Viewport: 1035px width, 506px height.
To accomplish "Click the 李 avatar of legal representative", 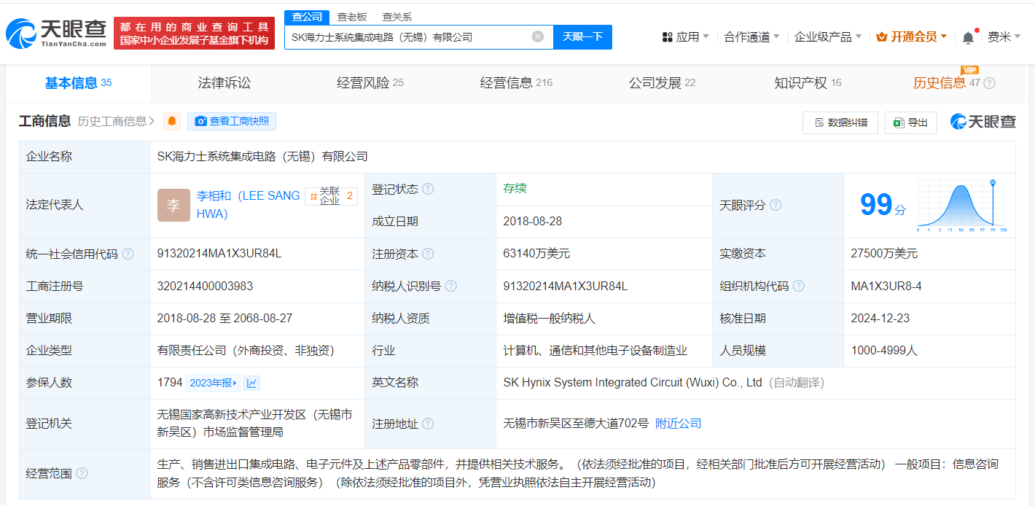I will click(173, 205).
